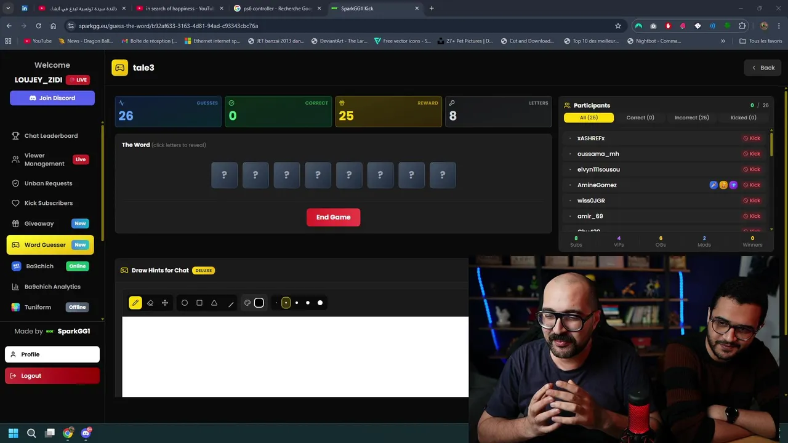Screen dimensions: 788x443
Task: Open the Word Guesser page
Action: click(50, 245)
